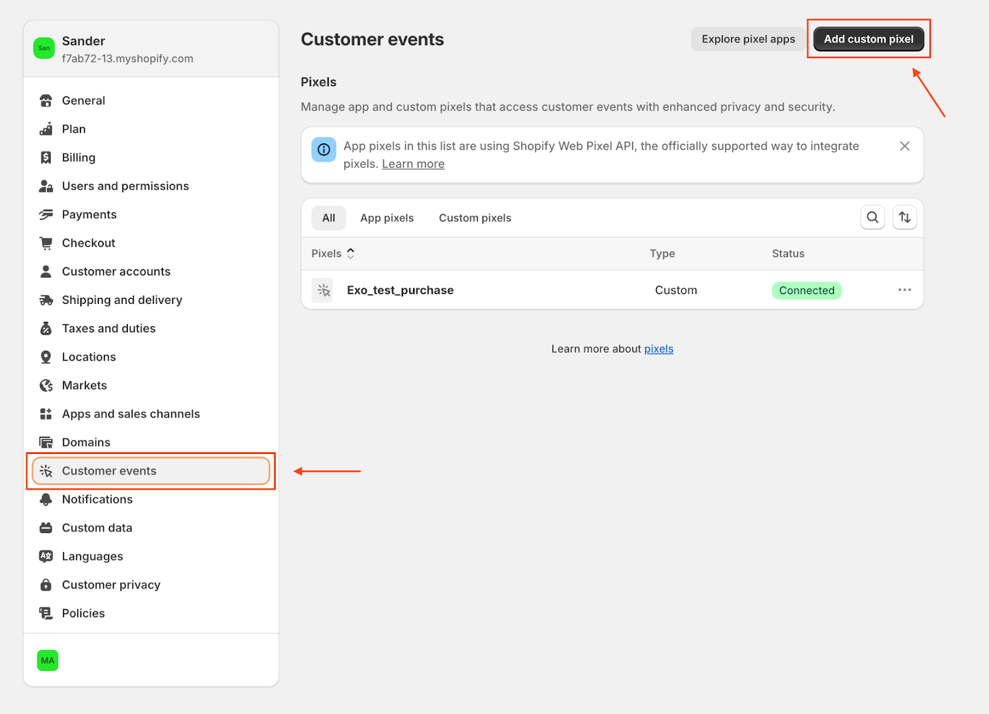This screenshot has height=714, width=989.
Task: Search the pixels list
Action: click(872, 217)
